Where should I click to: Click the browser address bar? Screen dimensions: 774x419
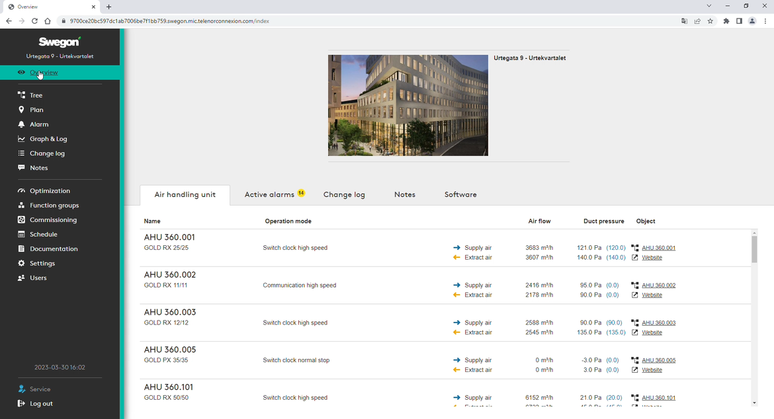click(x=368, y=21)
